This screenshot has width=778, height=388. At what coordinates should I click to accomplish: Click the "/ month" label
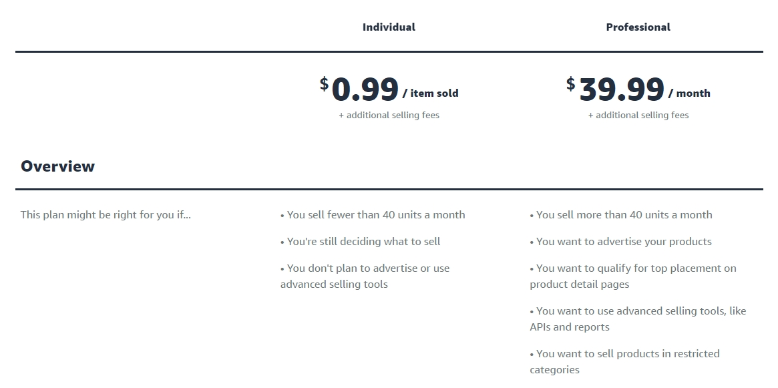click(689, 93)
